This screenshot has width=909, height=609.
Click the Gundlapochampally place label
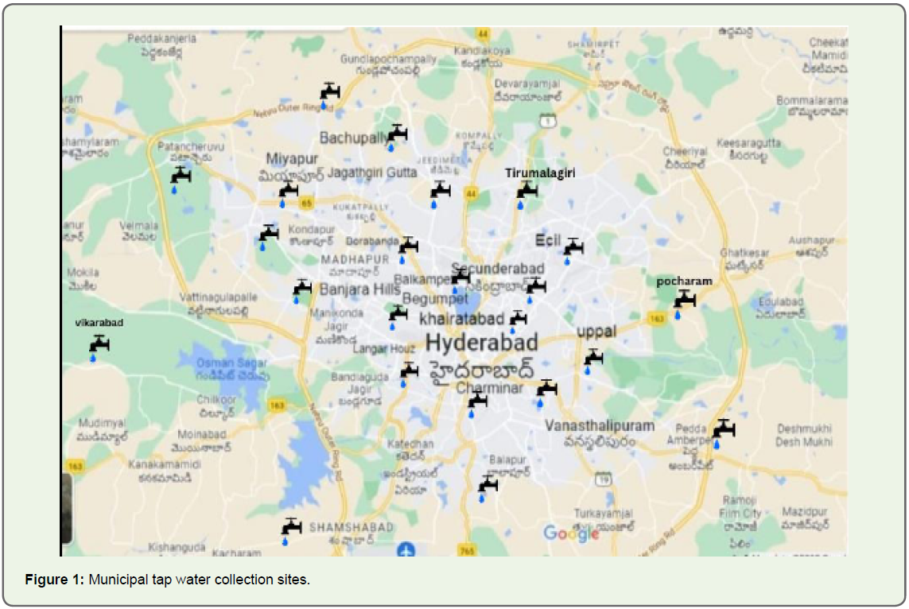[x=388, y=59]
